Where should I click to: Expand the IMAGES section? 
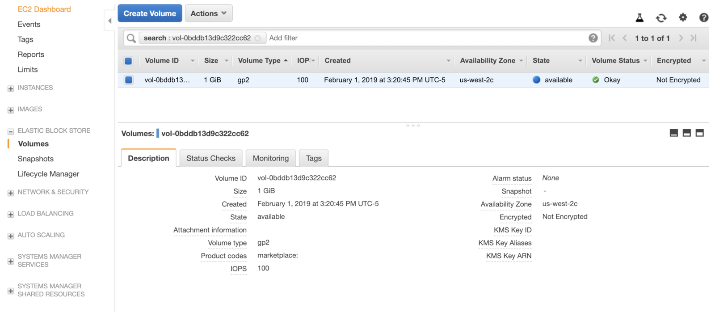pyautogui.click(x=11, y=110)
